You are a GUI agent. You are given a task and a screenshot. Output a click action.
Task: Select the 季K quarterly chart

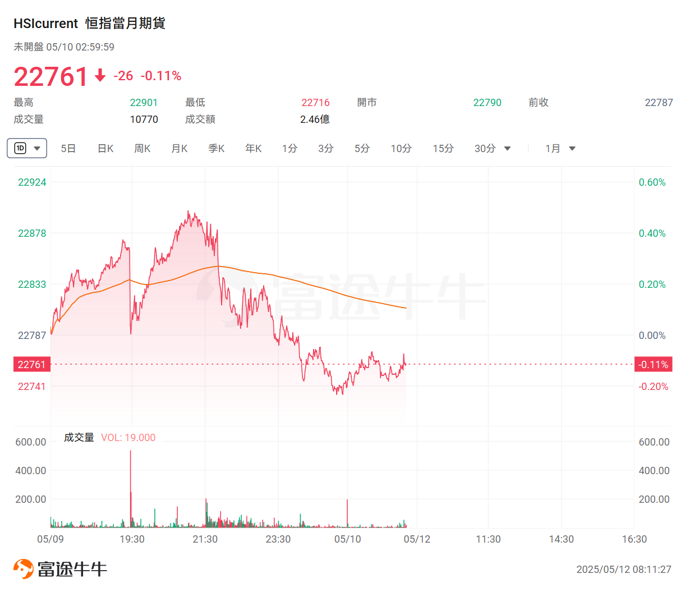click(x=216, y=149)
